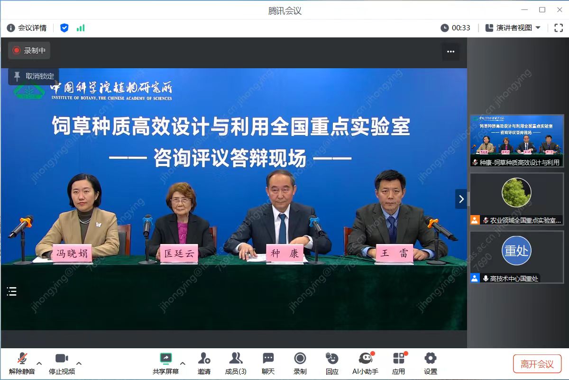
Task: Collapse the participant sidebar with chevron arrow
Action: (x=461, y=199)
